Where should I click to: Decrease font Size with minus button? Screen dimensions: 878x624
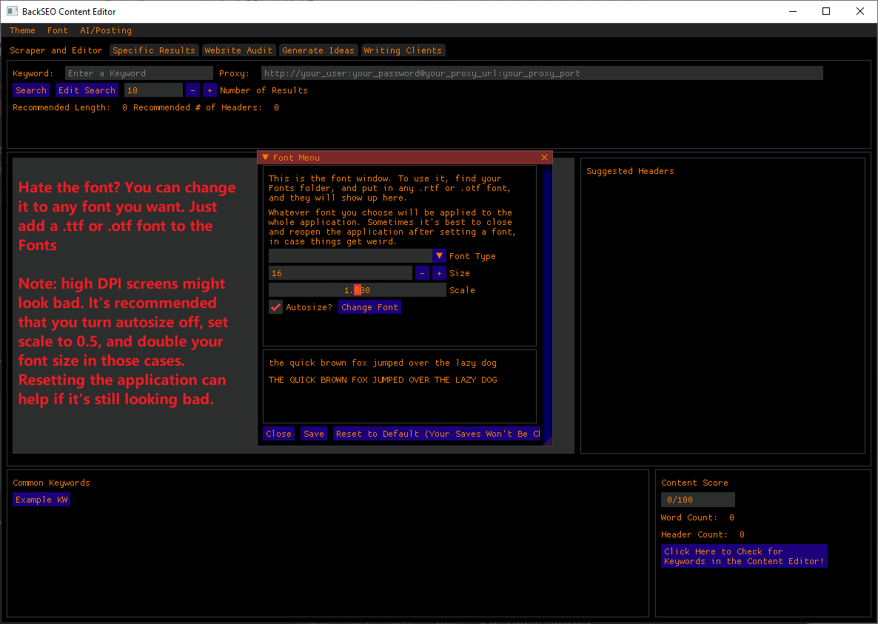[x=422, y=273]
